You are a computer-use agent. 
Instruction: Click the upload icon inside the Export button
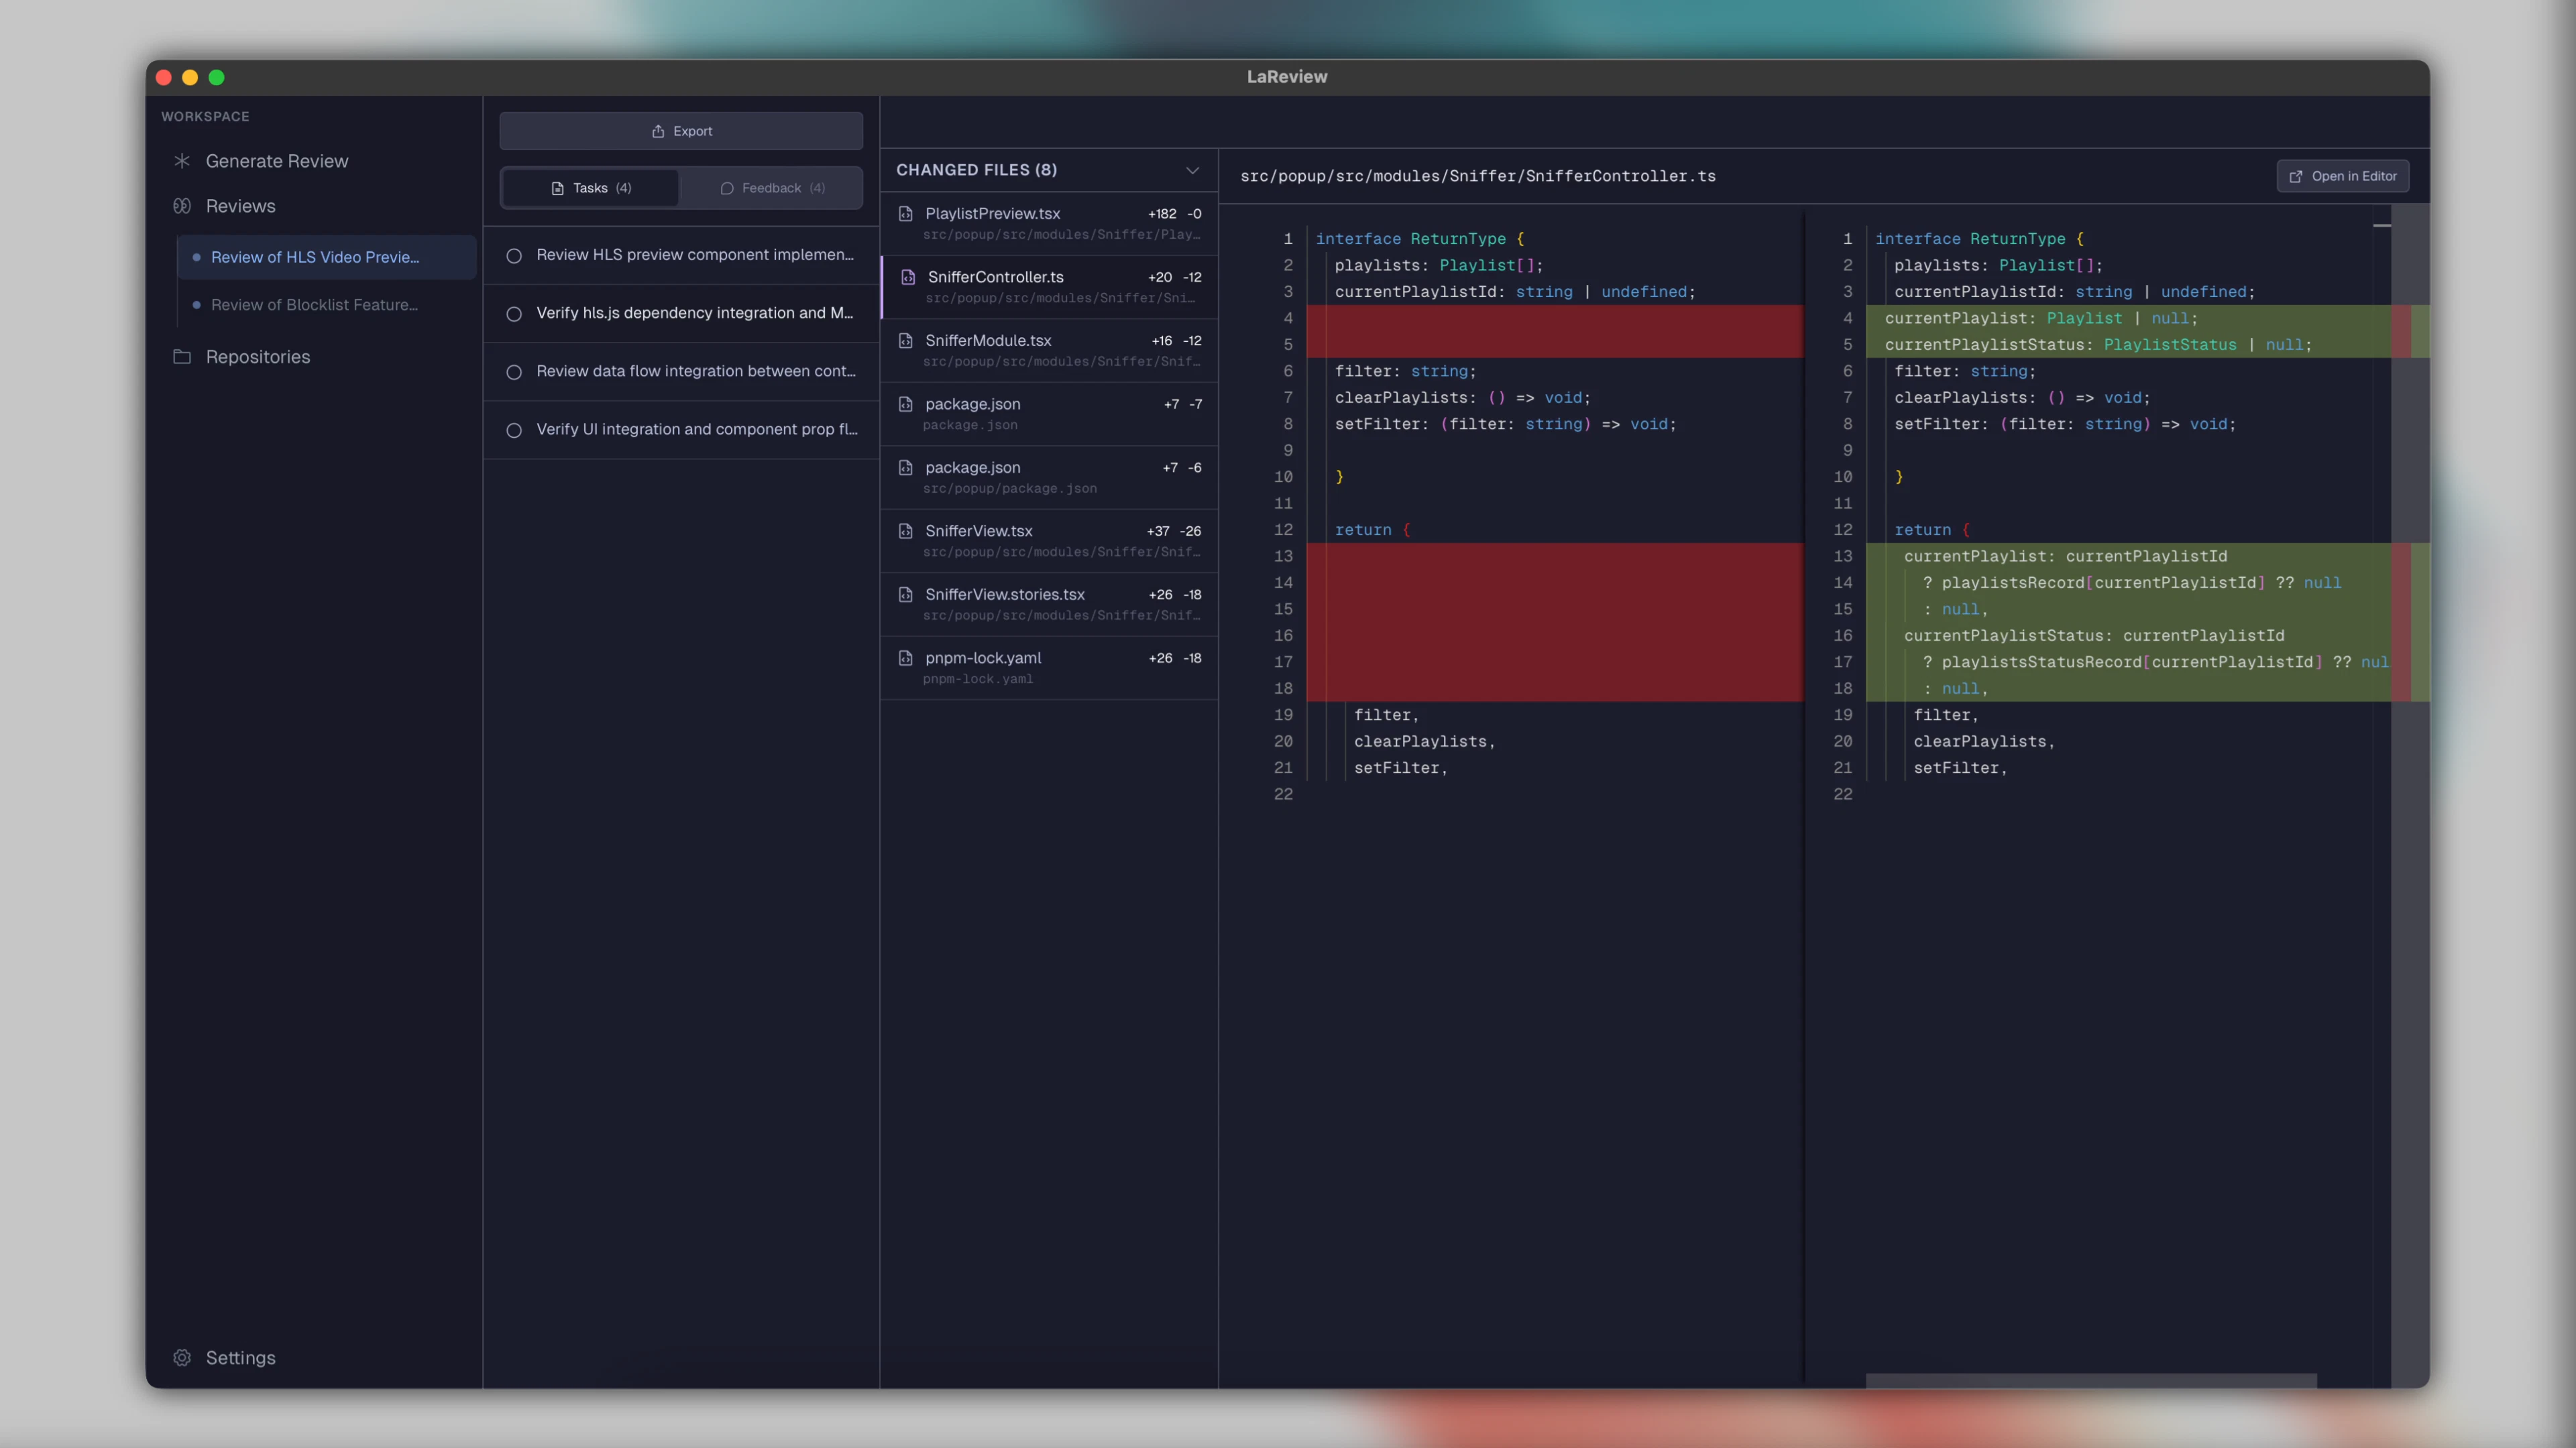click(x=658, y=131)
